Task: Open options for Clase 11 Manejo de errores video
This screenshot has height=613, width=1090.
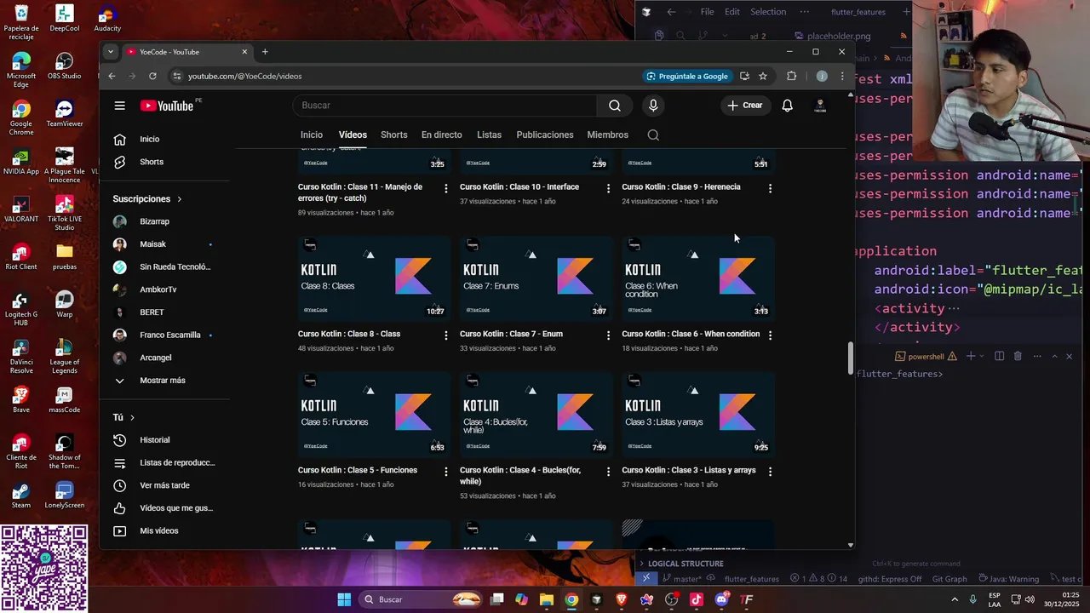Action: pyautogui.click(x=445, y=188)
